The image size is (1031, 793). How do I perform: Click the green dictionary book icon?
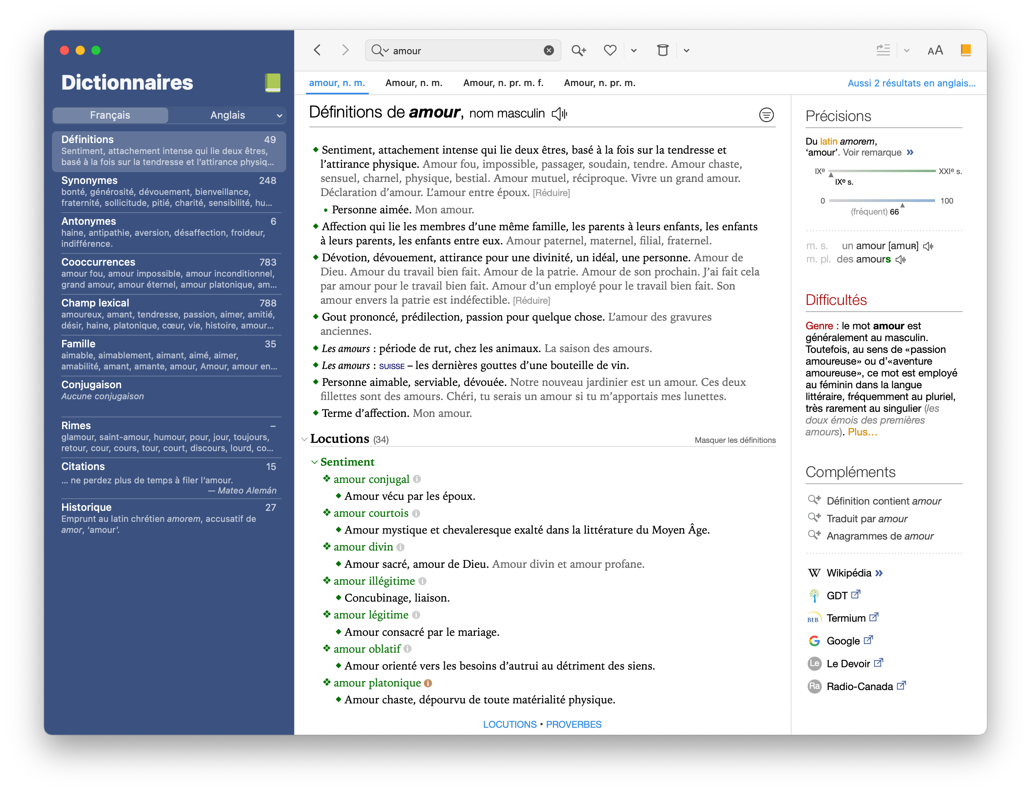tap(272, 82)
